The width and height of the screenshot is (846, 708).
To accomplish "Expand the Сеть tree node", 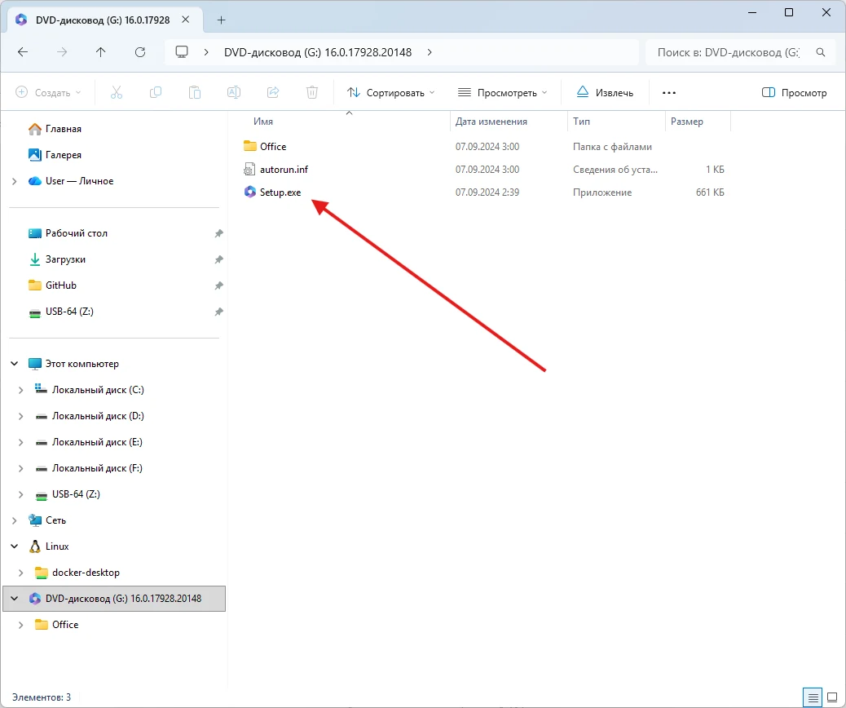I will pyautogui.click(x=15, y=520).
